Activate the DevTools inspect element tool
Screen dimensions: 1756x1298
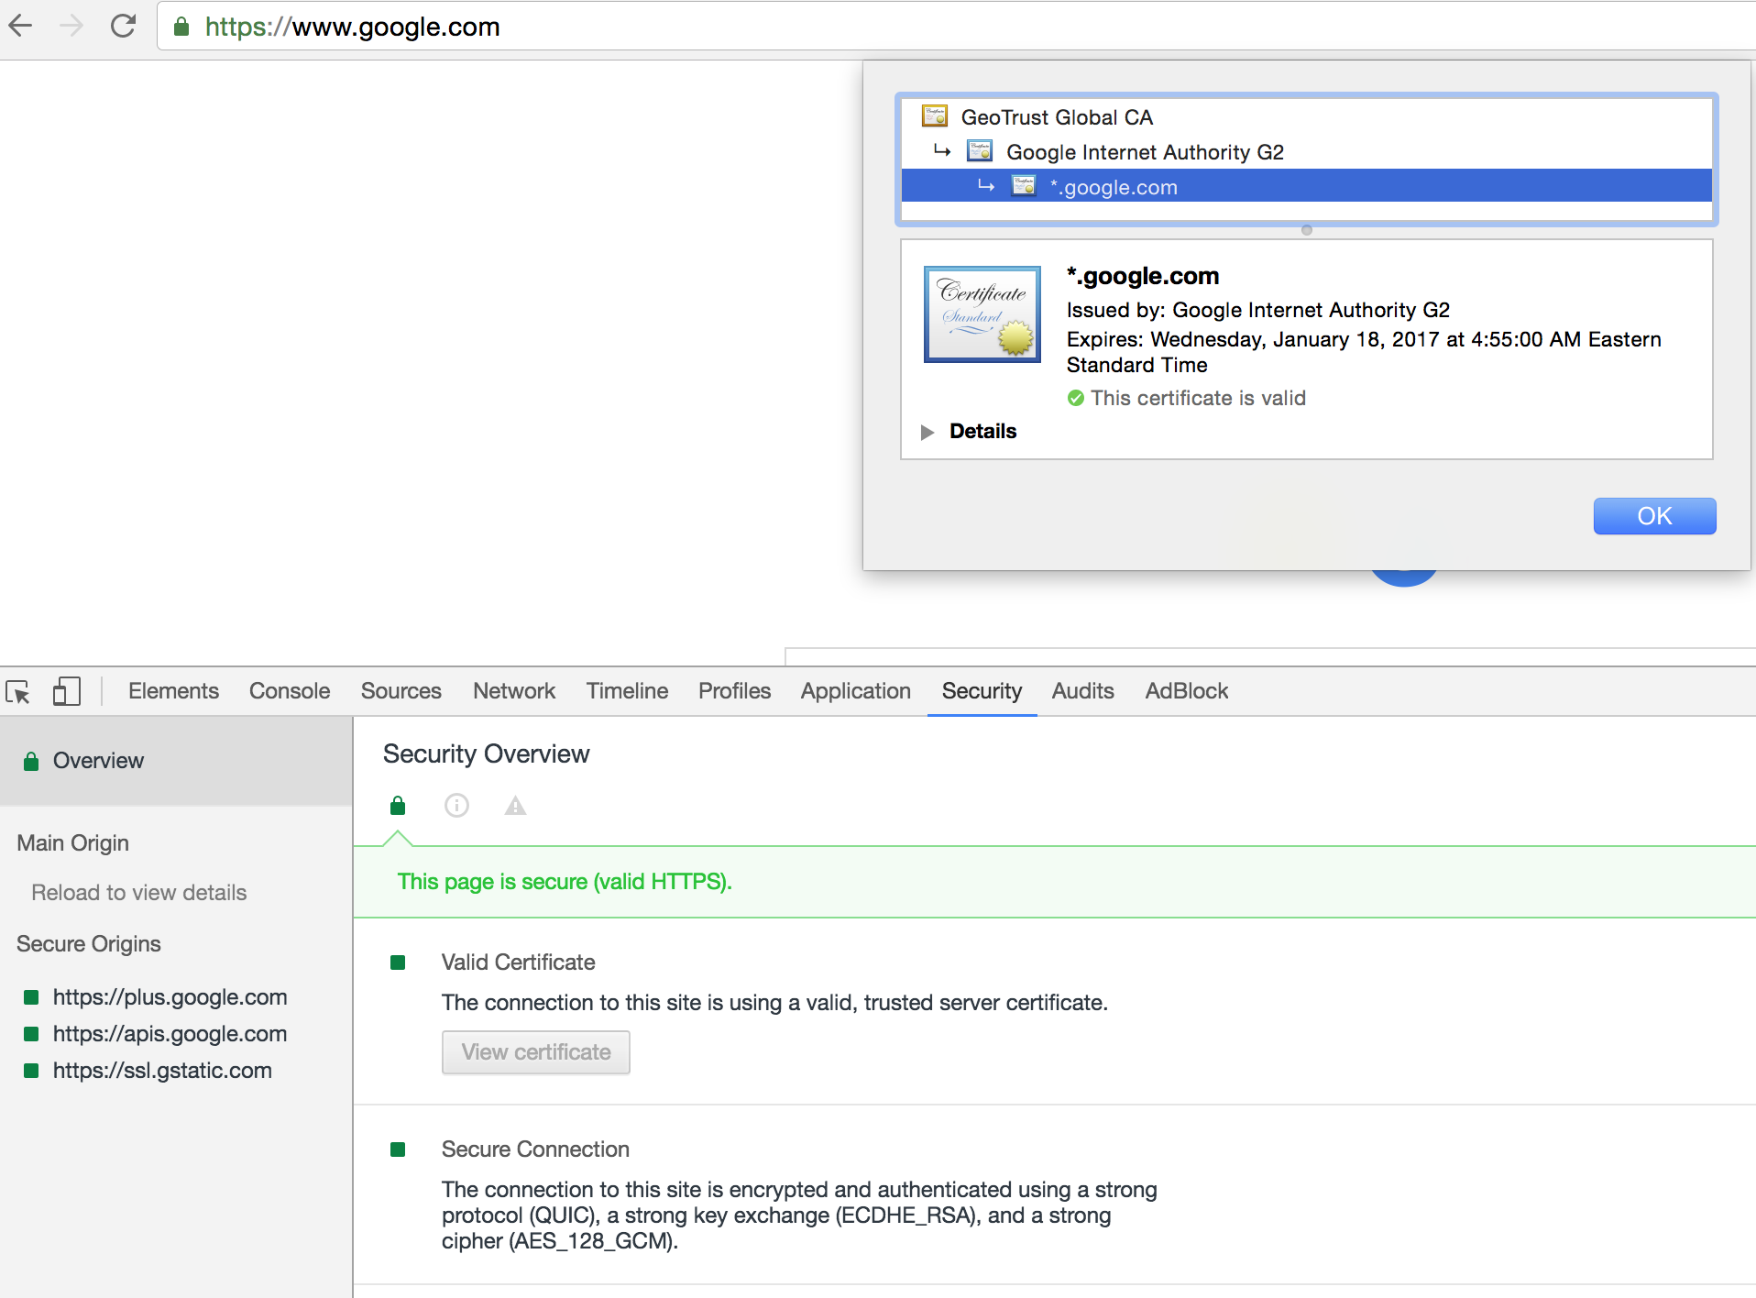18,691
